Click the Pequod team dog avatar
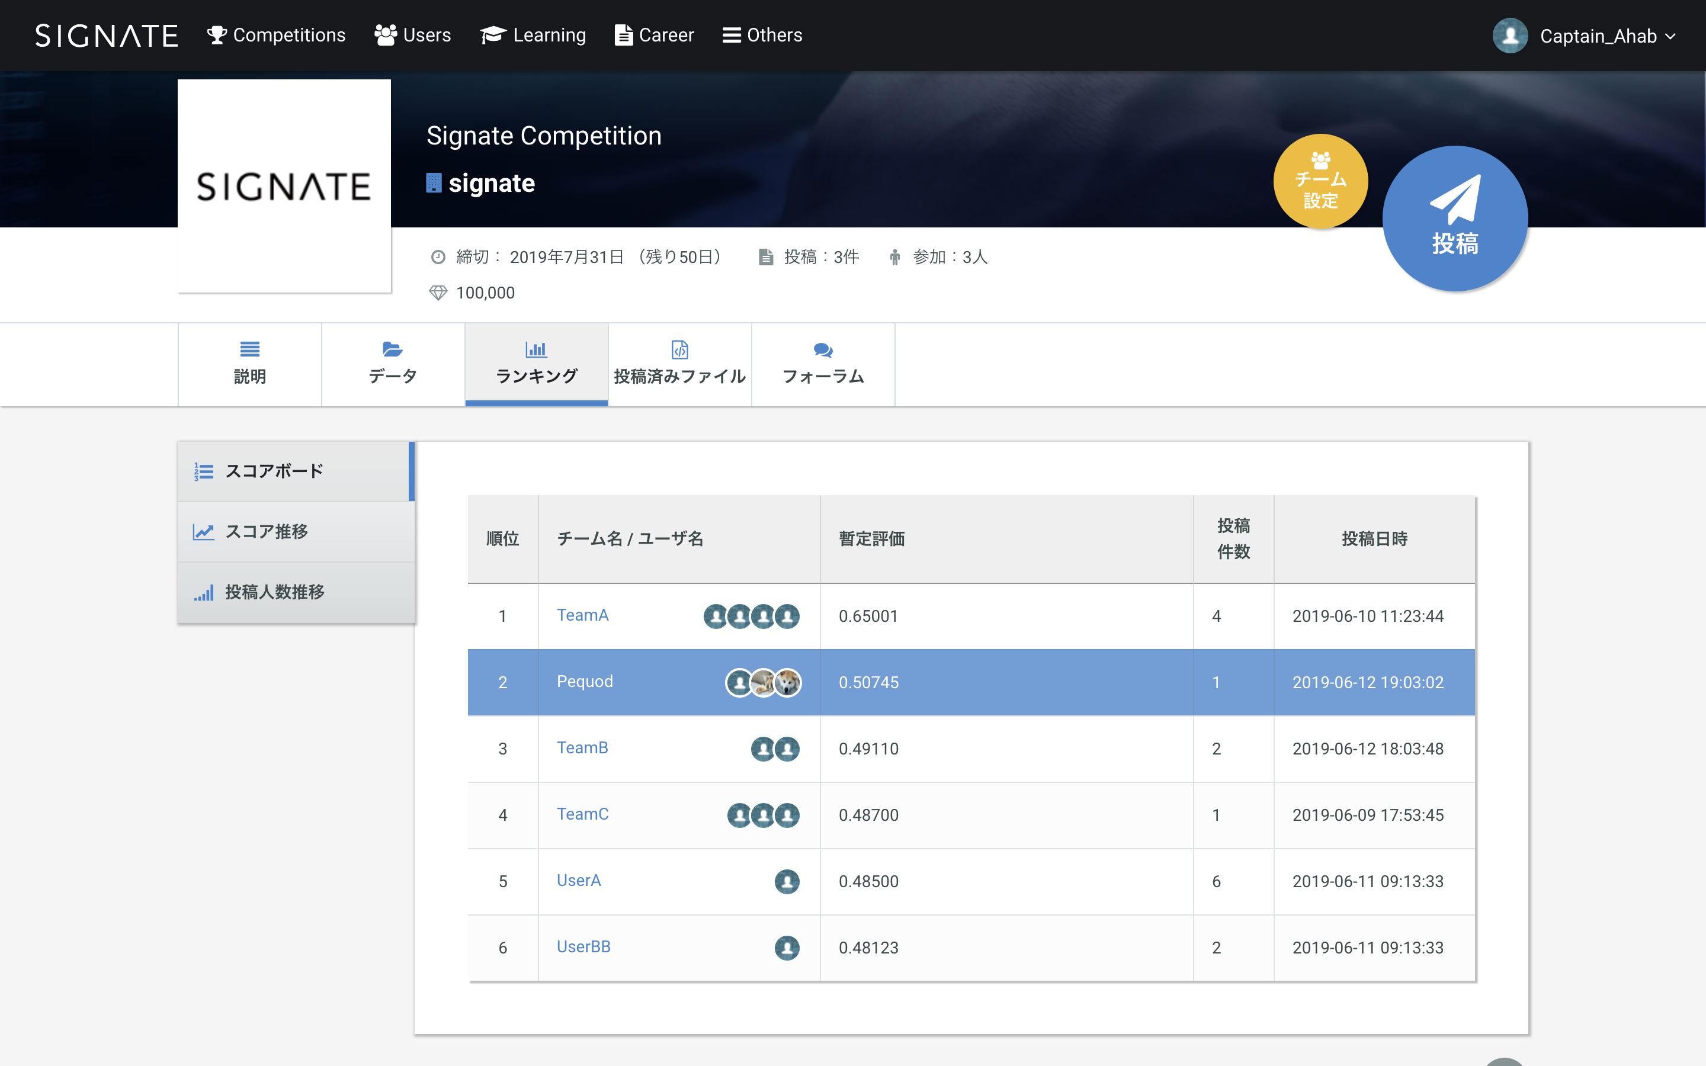 (x=787, y=682)
